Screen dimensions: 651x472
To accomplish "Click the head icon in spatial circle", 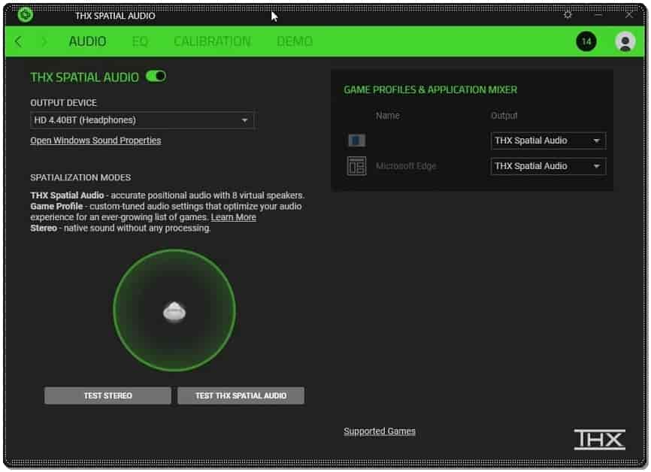I will (174, 311).
